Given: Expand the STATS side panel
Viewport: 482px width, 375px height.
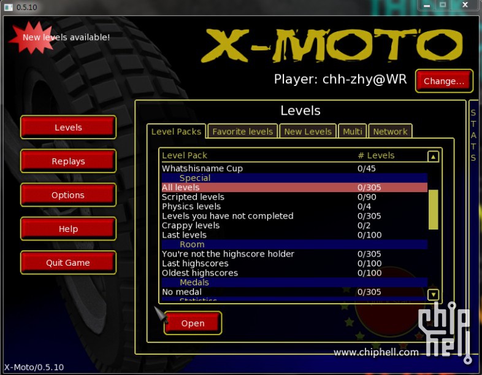Looking at the screenshot, I should click(473, 136).
